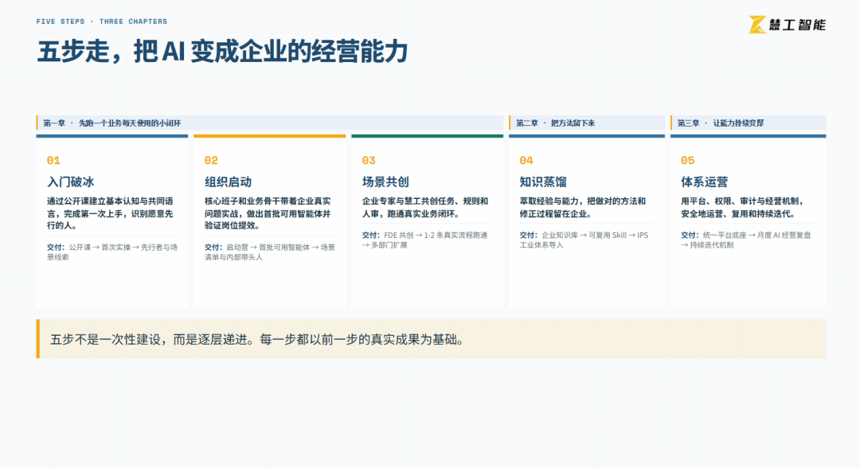Click the 交付 line mentioning FDE 共创
The width and height of the screenshot is (860, 468).
pos(425,240)
